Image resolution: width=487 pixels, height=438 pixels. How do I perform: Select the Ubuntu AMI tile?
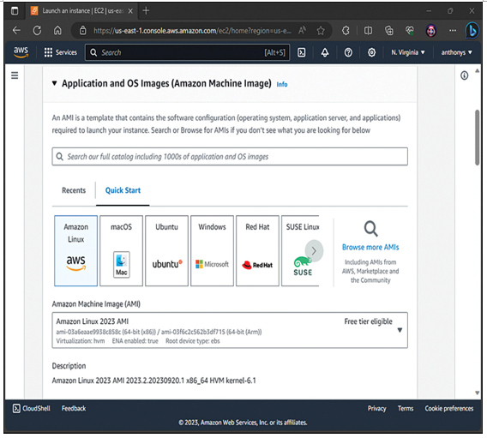pos(166,250)
